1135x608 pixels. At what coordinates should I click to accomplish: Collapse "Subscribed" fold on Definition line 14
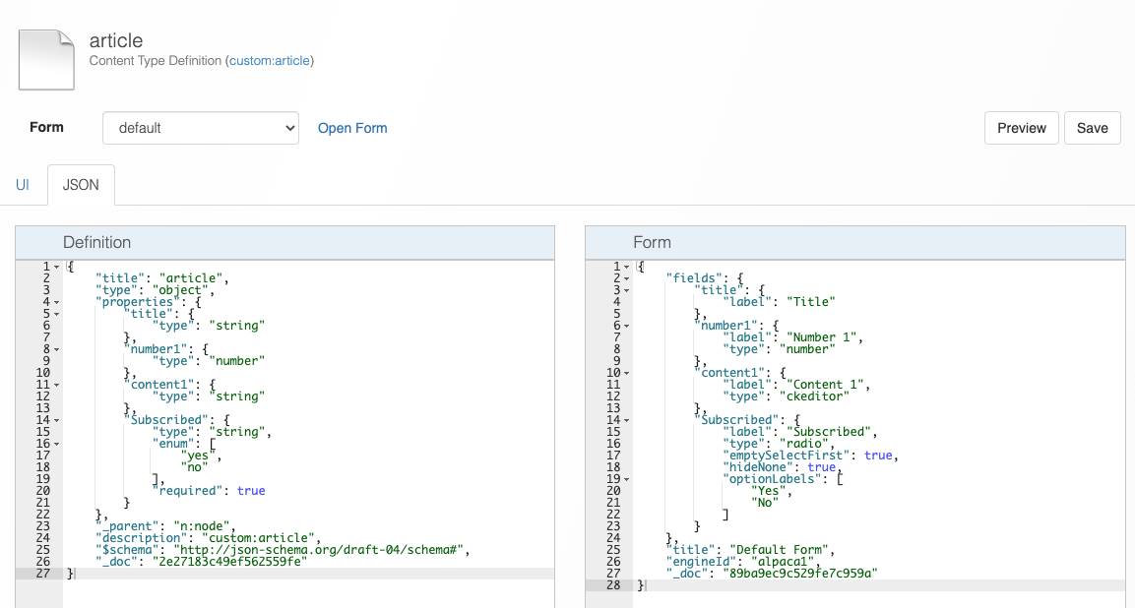[56, 420]
